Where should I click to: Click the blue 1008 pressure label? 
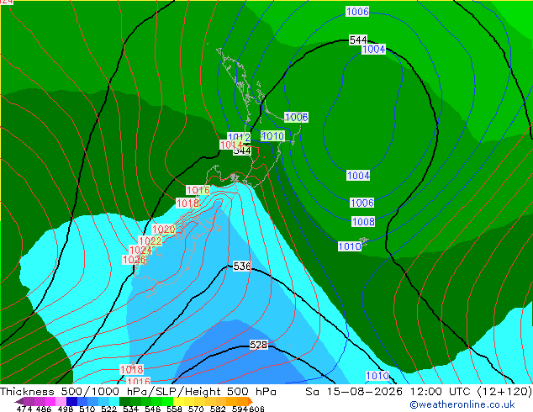[363, 222]
